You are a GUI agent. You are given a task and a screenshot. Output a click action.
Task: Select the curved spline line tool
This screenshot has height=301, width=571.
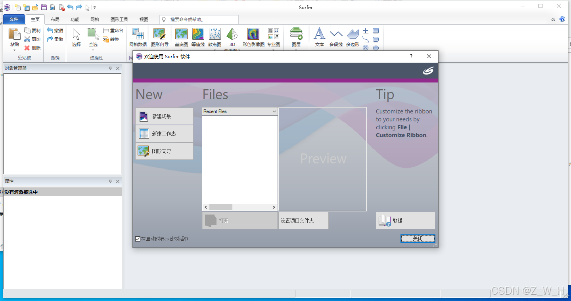[366, 39]
